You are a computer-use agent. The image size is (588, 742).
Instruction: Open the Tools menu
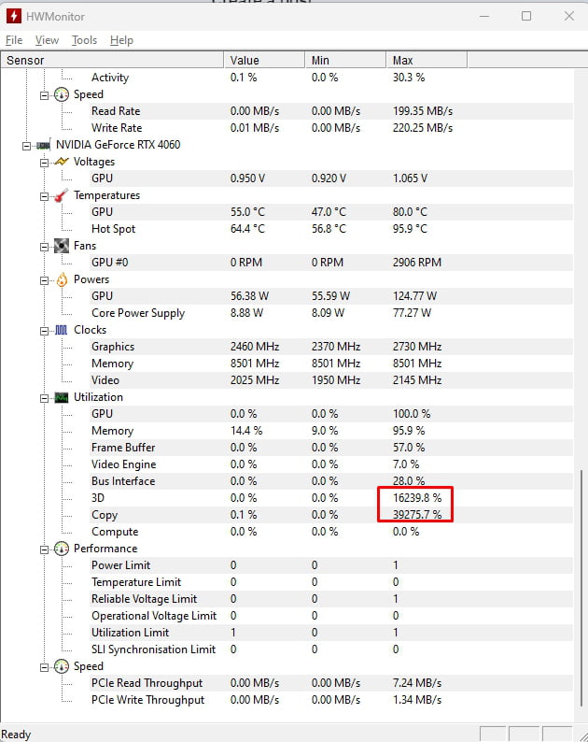[x=84, y=40]
